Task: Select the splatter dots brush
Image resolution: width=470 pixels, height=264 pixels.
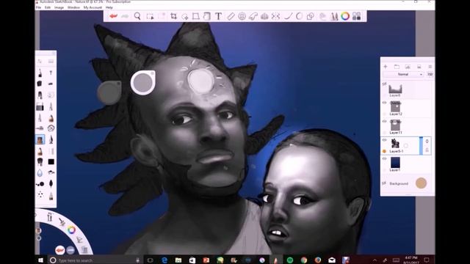Action: 40,195
